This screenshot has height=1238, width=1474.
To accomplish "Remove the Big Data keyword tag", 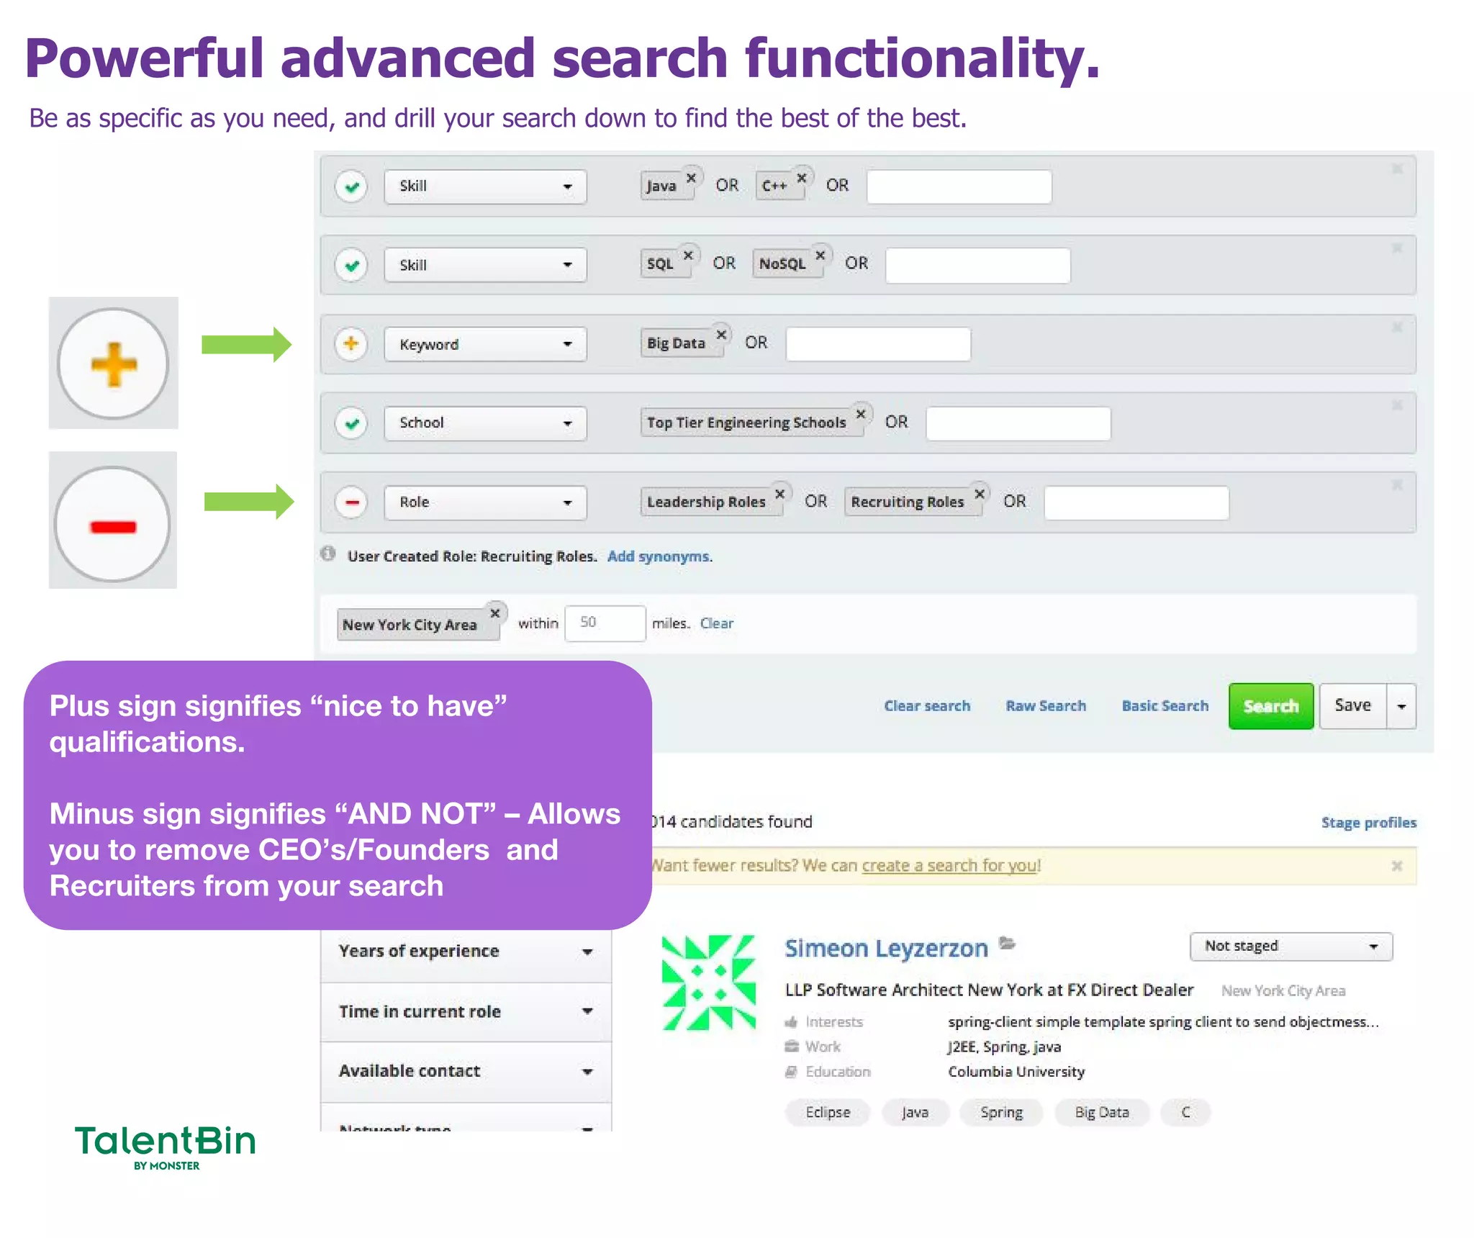I will [721, 335].
